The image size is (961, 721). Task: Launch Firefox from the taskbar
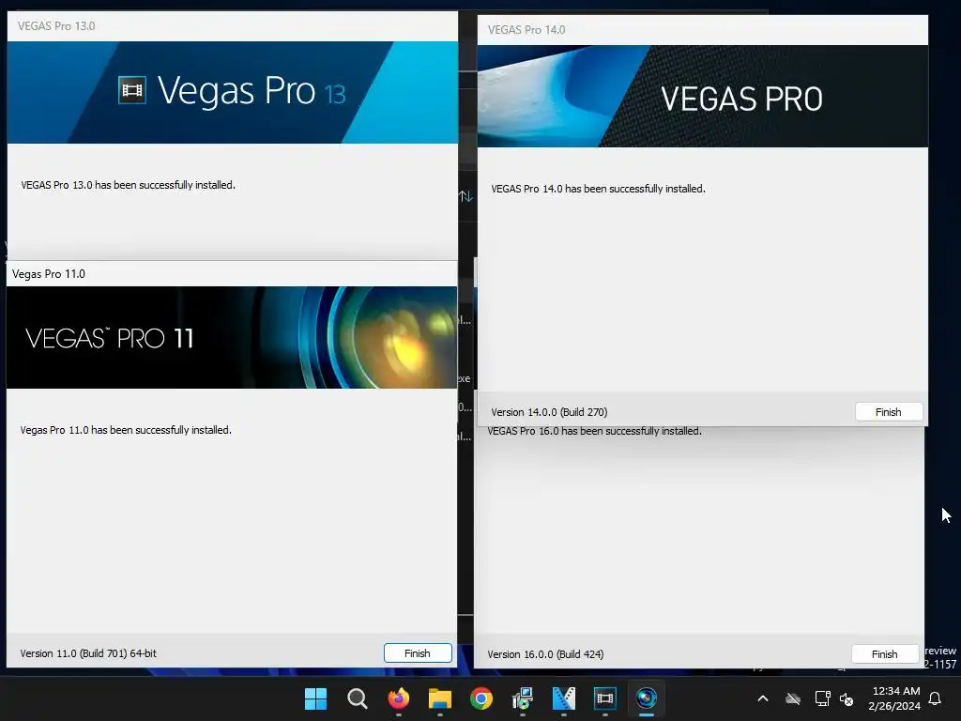(x=398, y=698)
